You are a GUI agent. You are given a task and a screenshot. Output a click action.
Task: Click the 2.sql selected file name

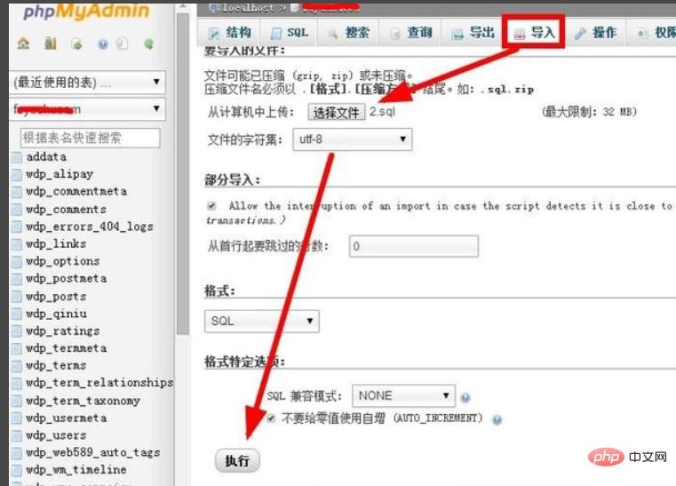pyautogui.click(x=382, y=112)
